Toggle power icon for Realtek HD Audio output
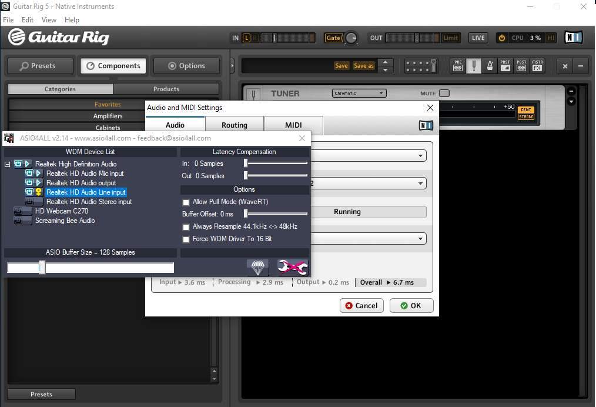The width and height of the screenshot is (596, 407). 29,182
